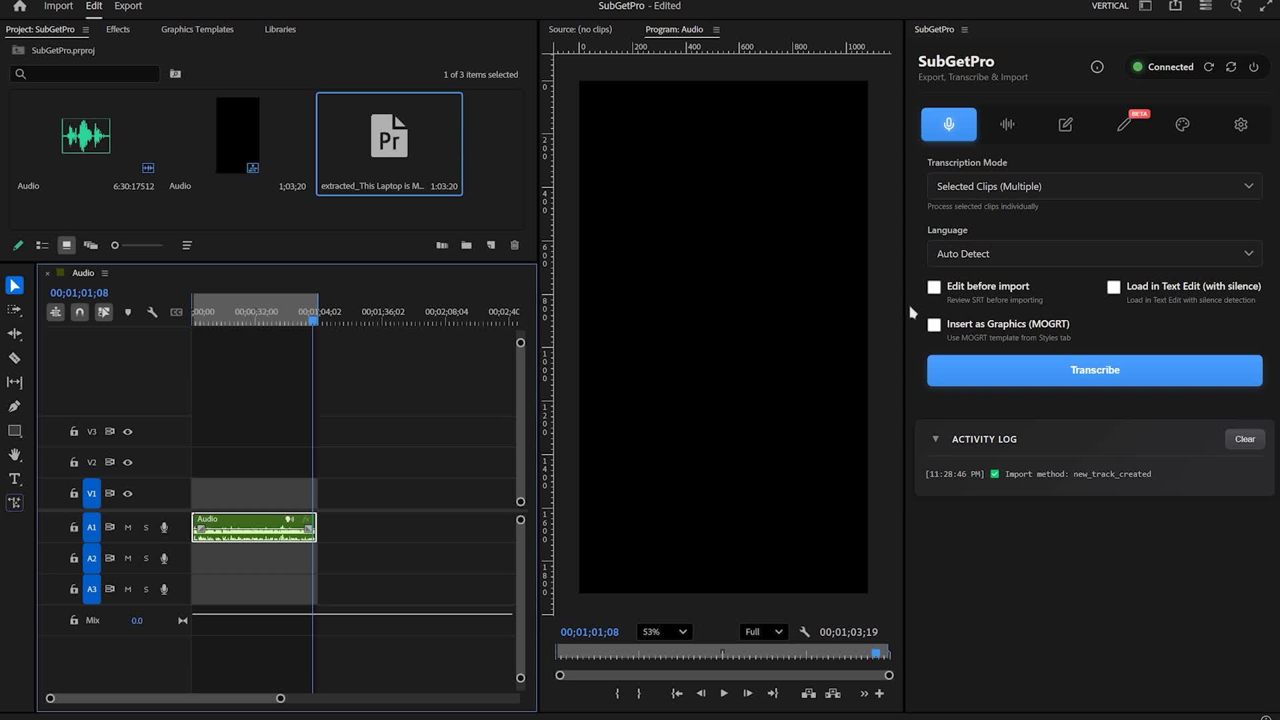Select the Type tool

(x=14, y=479)
